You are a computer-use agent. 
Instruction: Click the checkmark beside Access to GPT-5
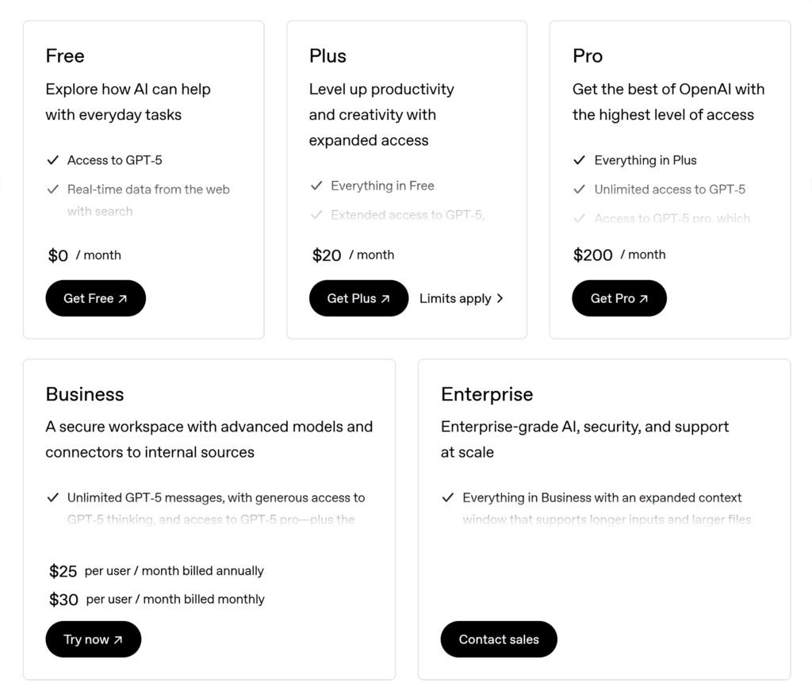(x=53, y=160)
